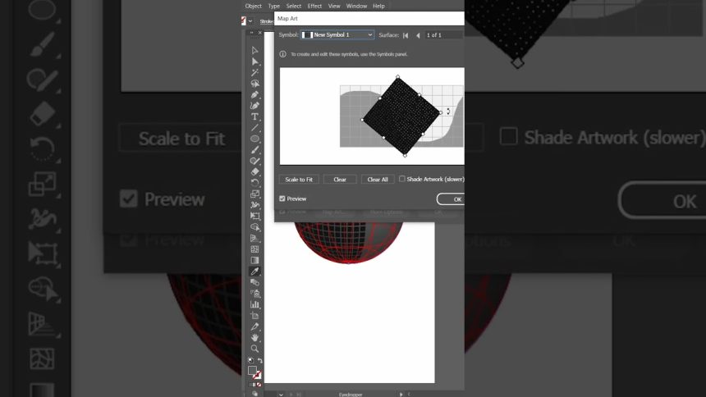Go to previous surface

418,35
